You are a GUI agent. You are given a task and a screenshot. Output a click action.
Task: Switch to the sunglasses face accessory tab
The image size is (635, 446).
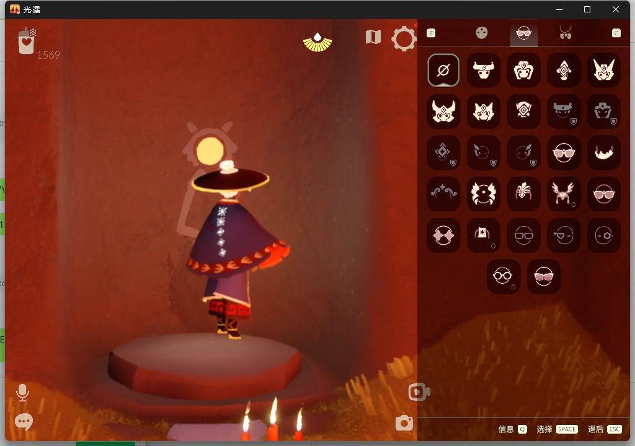tap(523, 33)
